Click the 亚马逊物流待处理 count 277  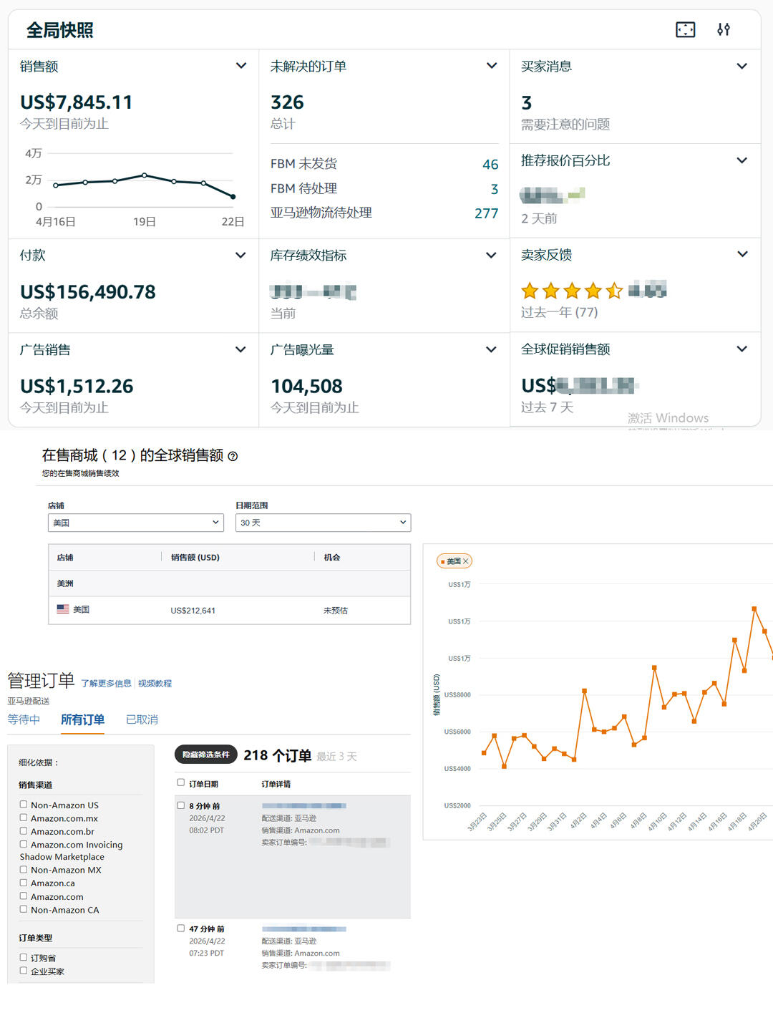[487, 213]
